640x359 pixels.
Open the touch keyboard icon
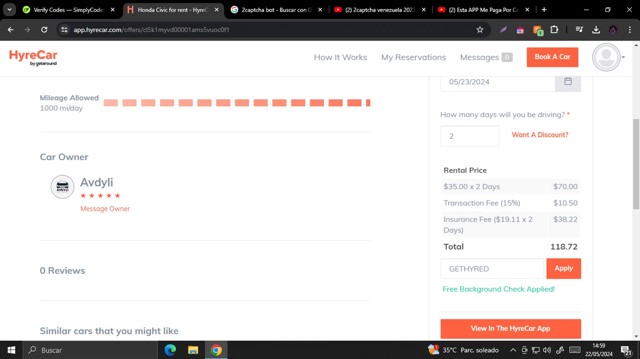click(575, 350)
